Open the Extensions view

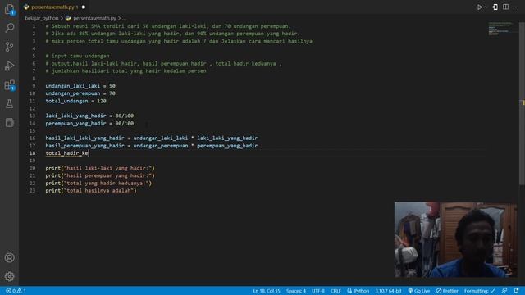pos(9,85)
